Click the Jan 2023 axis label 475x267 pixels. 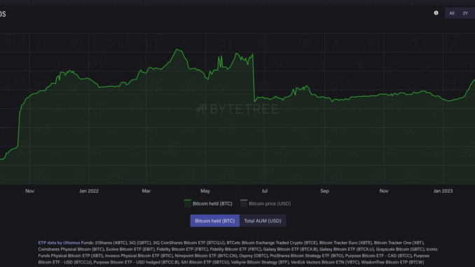[x=443, y=191]
